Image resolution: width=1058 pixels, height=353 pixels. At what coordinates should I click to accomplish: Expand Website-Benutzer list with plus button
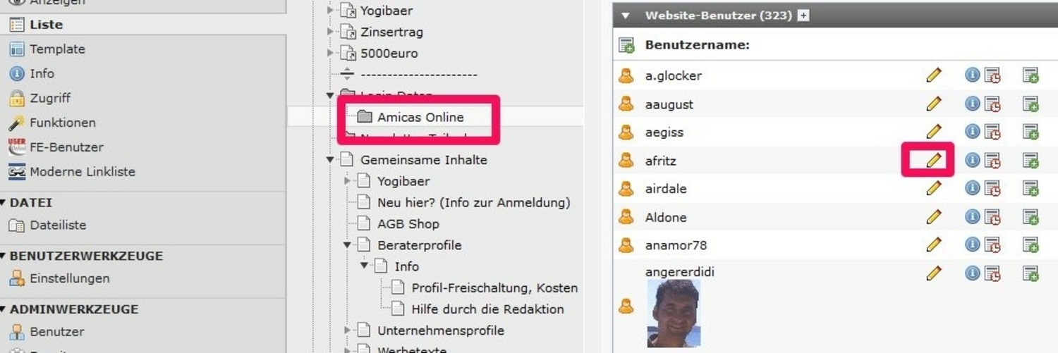(803, 16)
